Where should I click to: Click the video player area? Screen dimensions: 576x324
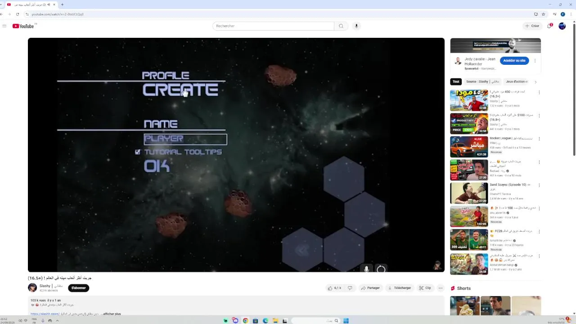[236, 155]
